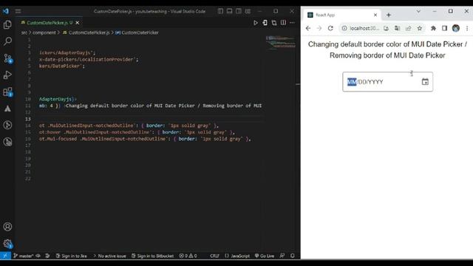Open the Chrome profile avatar
Viewport: 473px width, 266px height.
coord(456,28)
